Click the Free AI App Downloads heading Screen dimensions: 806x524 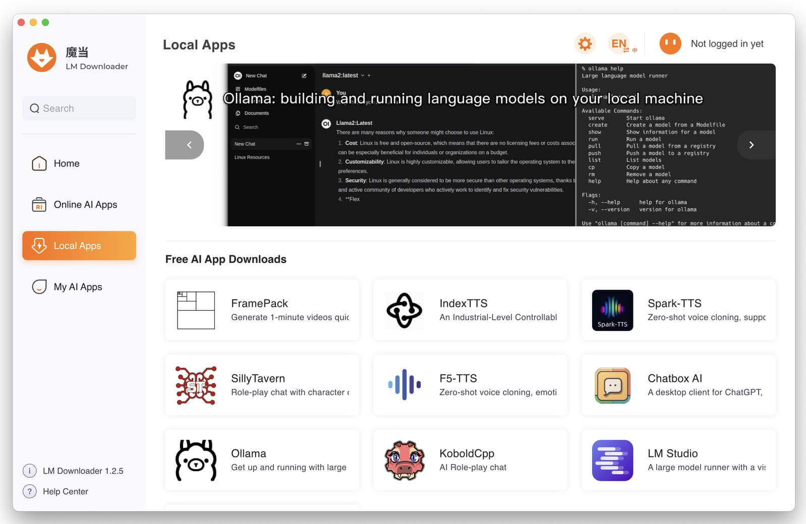[226, 259]
